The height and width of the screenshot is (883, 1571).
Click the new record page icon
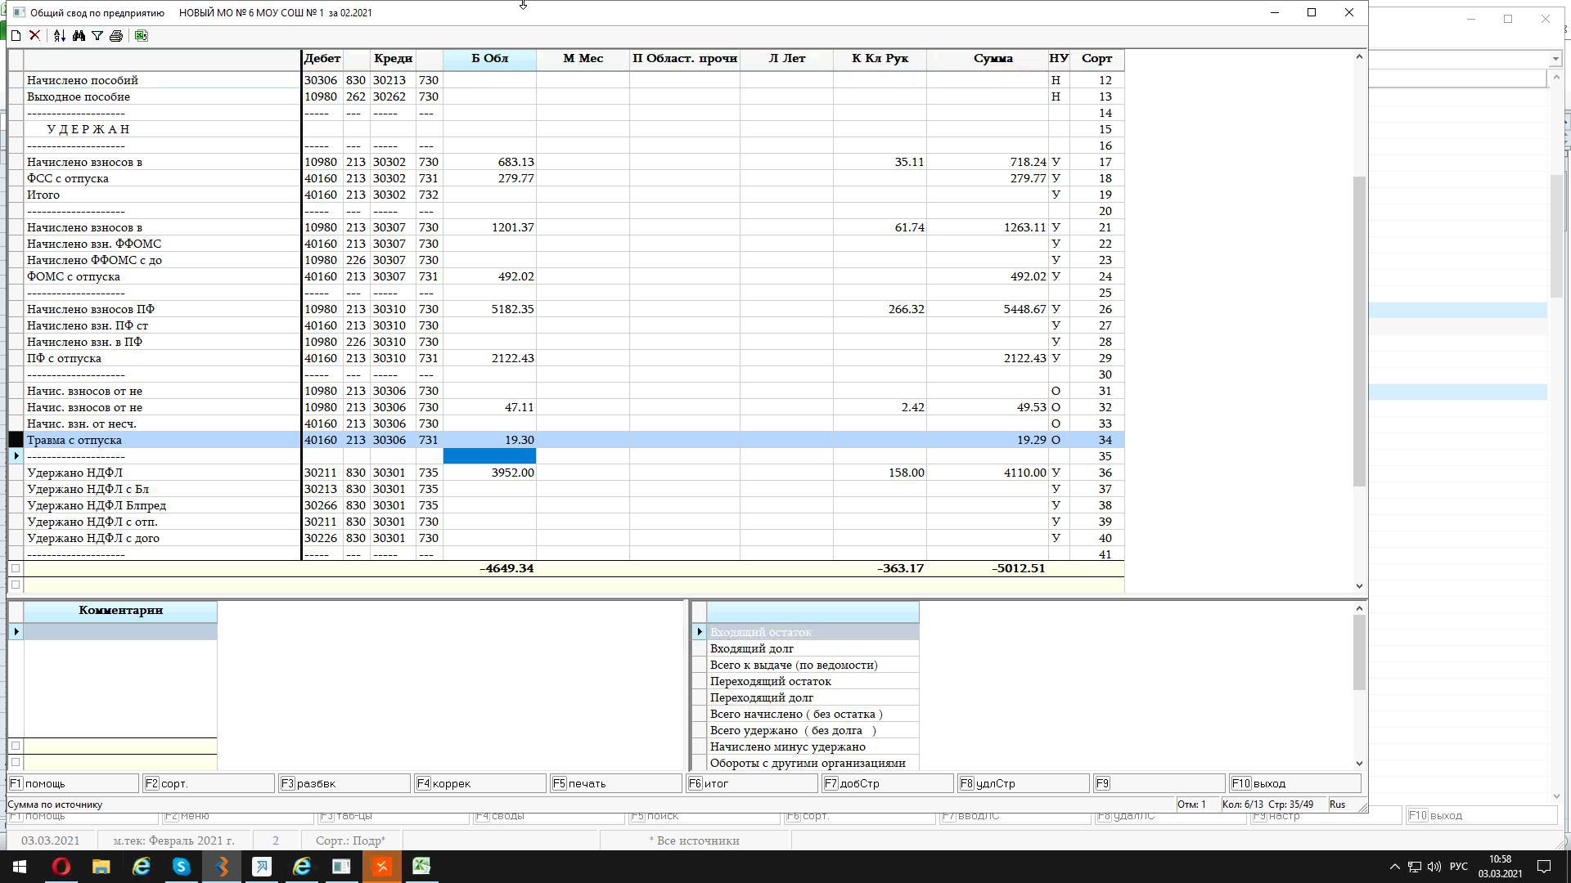tap(16, 35)
